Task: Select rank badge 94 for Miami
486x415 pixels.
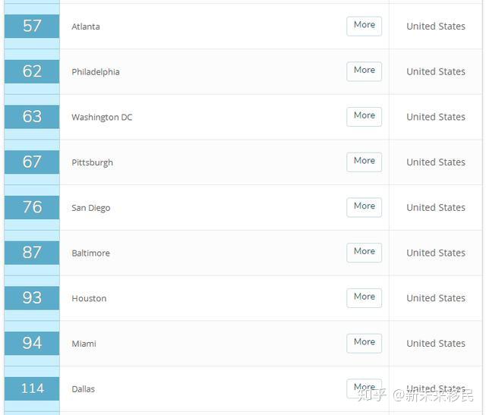Action: coord(32,343)
